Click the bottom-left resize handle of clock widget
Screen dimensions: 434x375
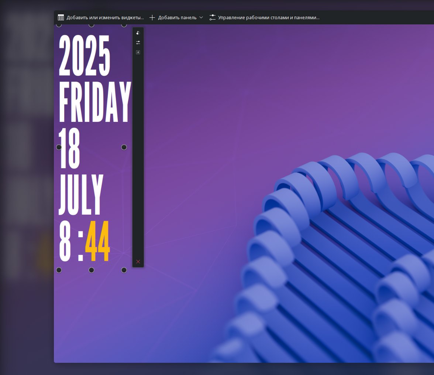tap(59, 270)
